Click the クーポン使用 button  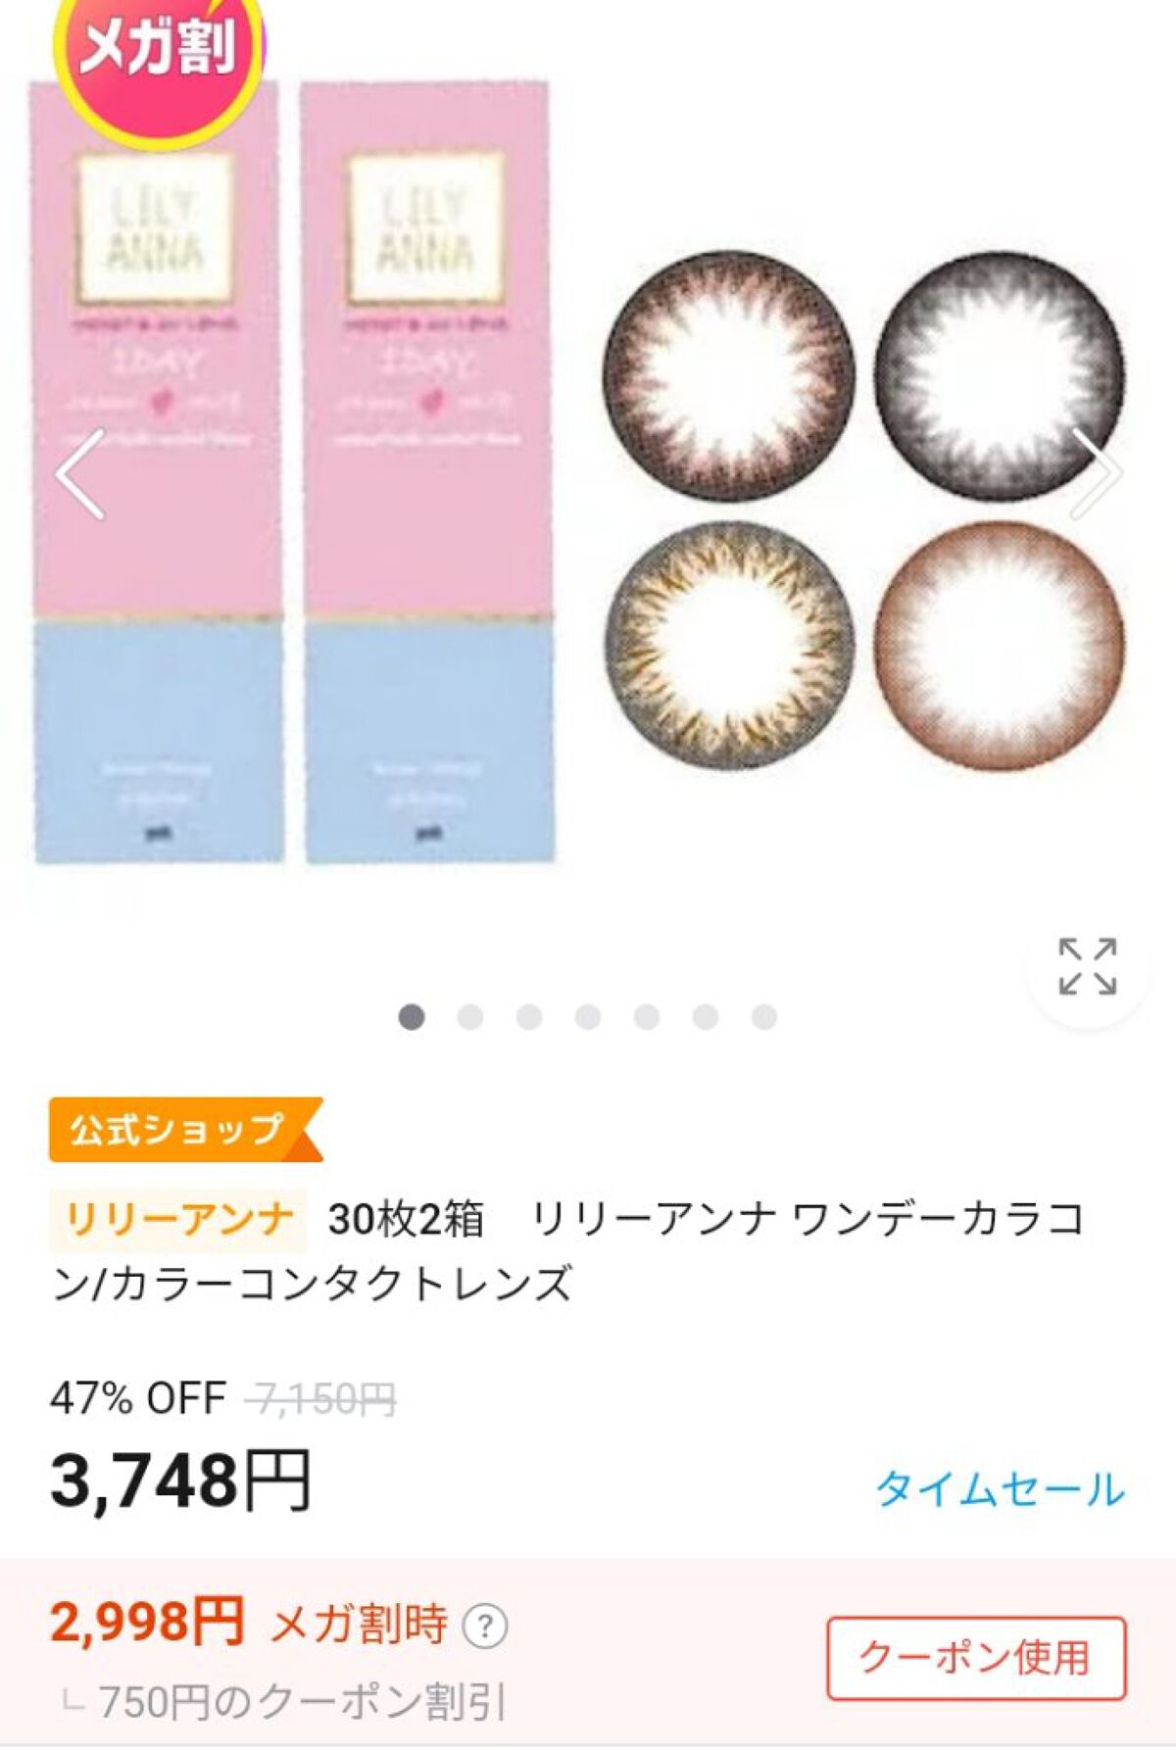pos(976,1658)
